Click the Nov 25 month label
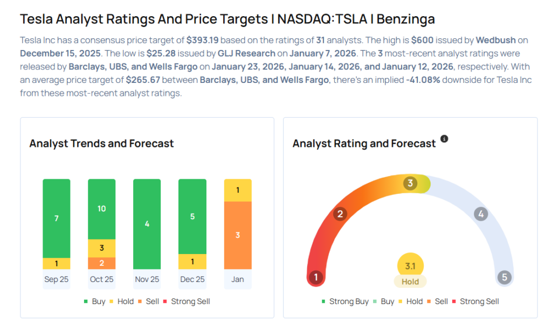The height and width of the screenshot is (332, 552). click(147, 279)
